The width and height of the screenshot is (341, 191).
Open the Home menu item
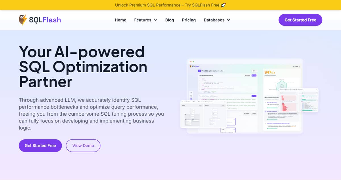(x=120, y=20)
